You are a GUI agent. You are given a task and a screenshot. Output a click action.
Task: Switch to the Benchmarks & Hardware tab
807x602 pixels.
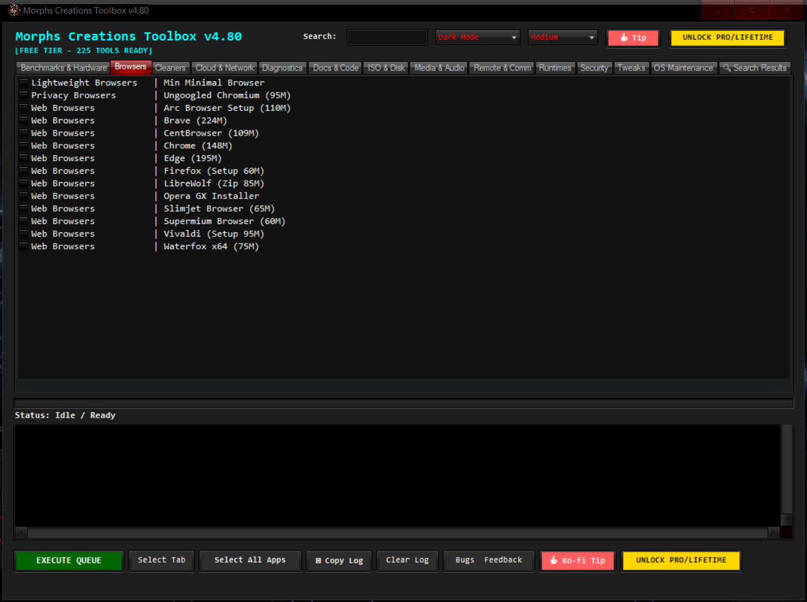point(63,68)
